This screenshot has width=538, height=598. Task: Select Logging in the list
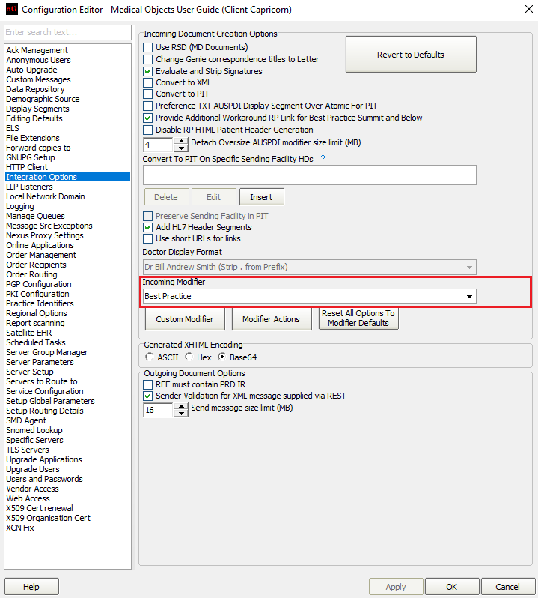pyautogui.click(x=19, y=206)
